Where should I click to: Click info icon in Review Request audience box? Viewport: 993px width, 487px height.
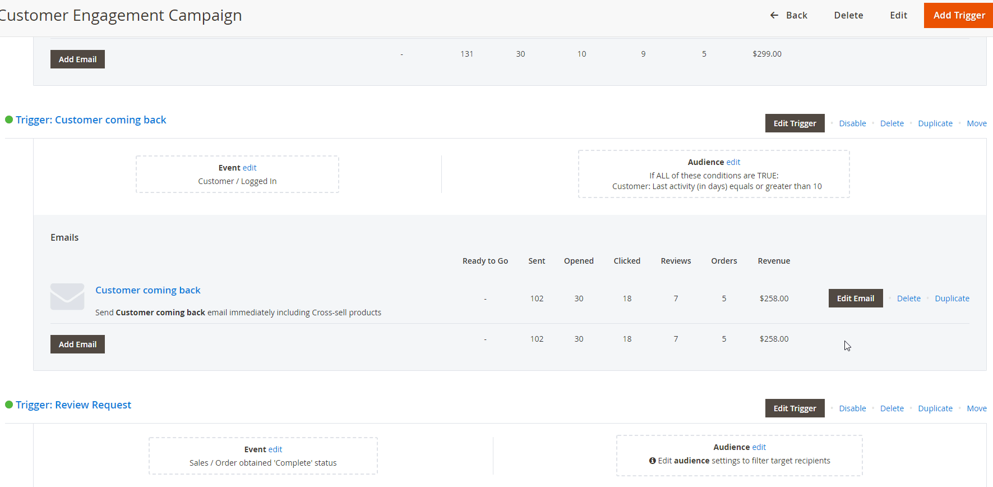click(652, 461)
